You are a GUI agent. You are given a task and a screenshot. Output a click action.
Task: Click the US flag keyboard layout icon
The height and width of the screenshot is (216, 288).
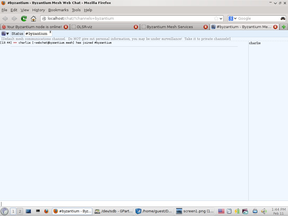[221, 211]
